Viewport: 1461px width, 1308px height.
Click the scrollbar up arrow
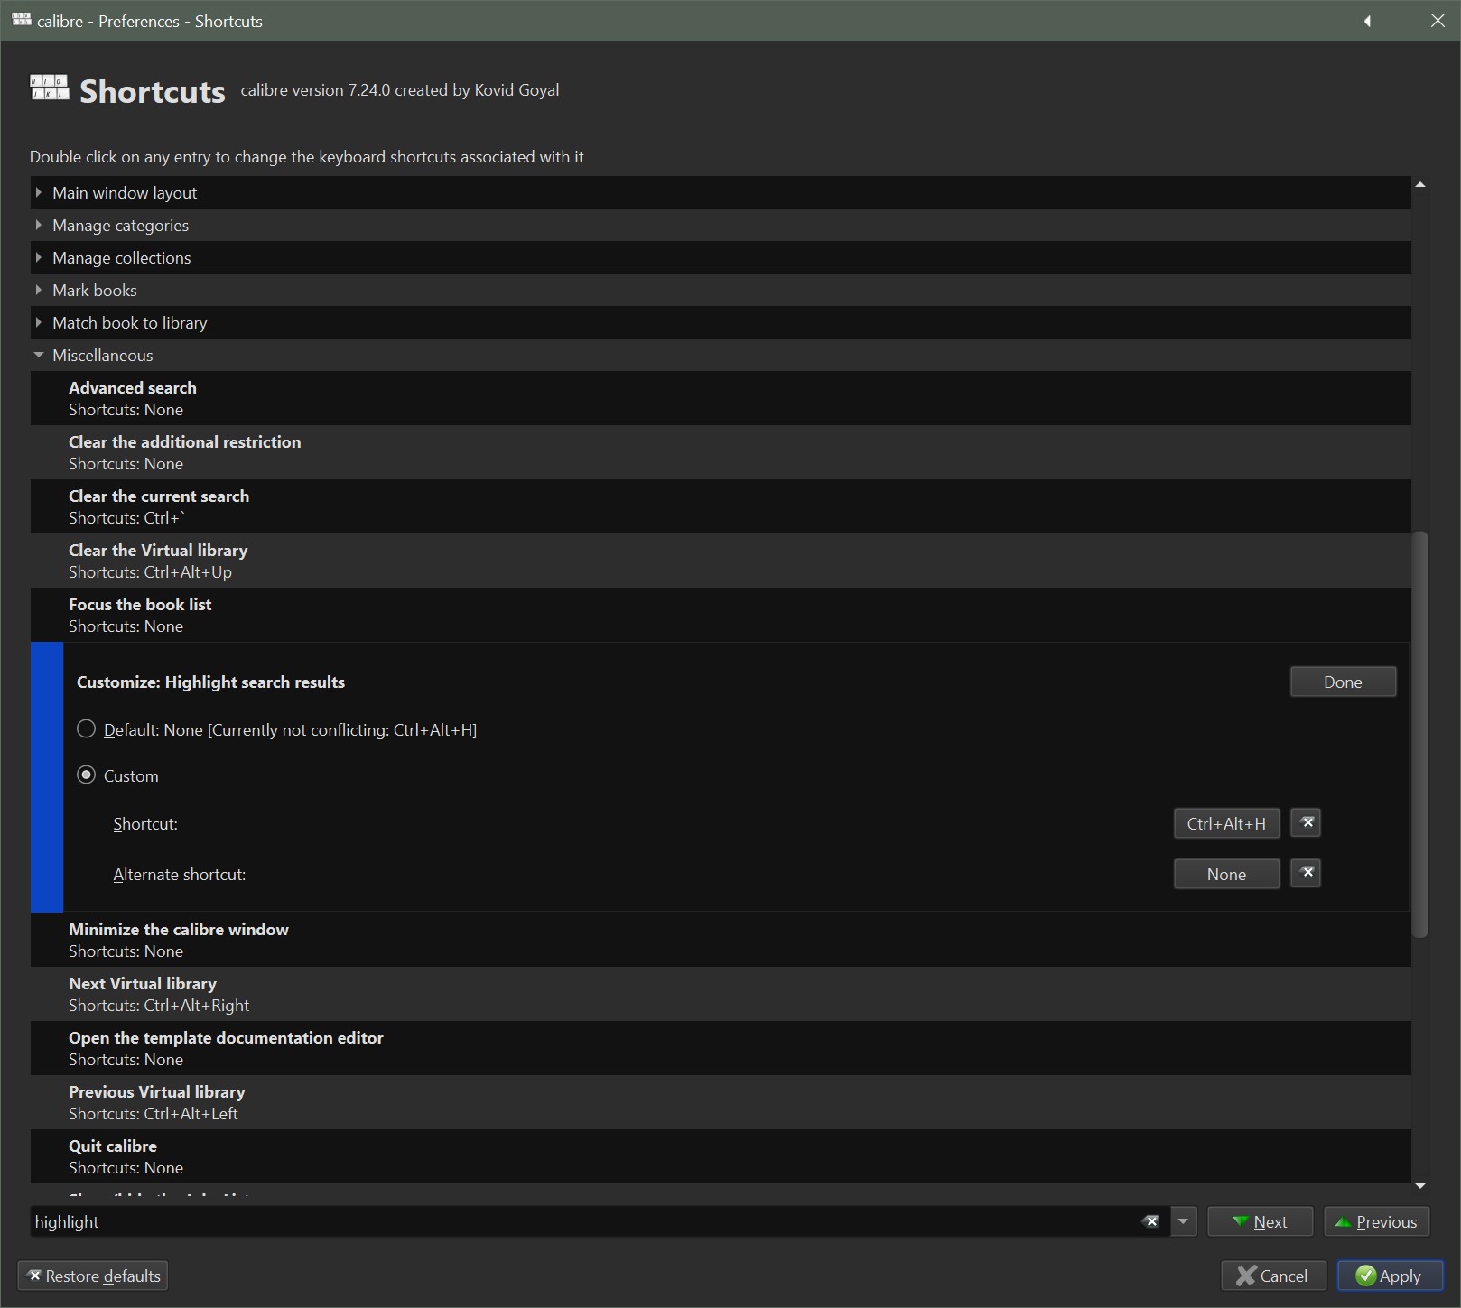point(1420,184)
